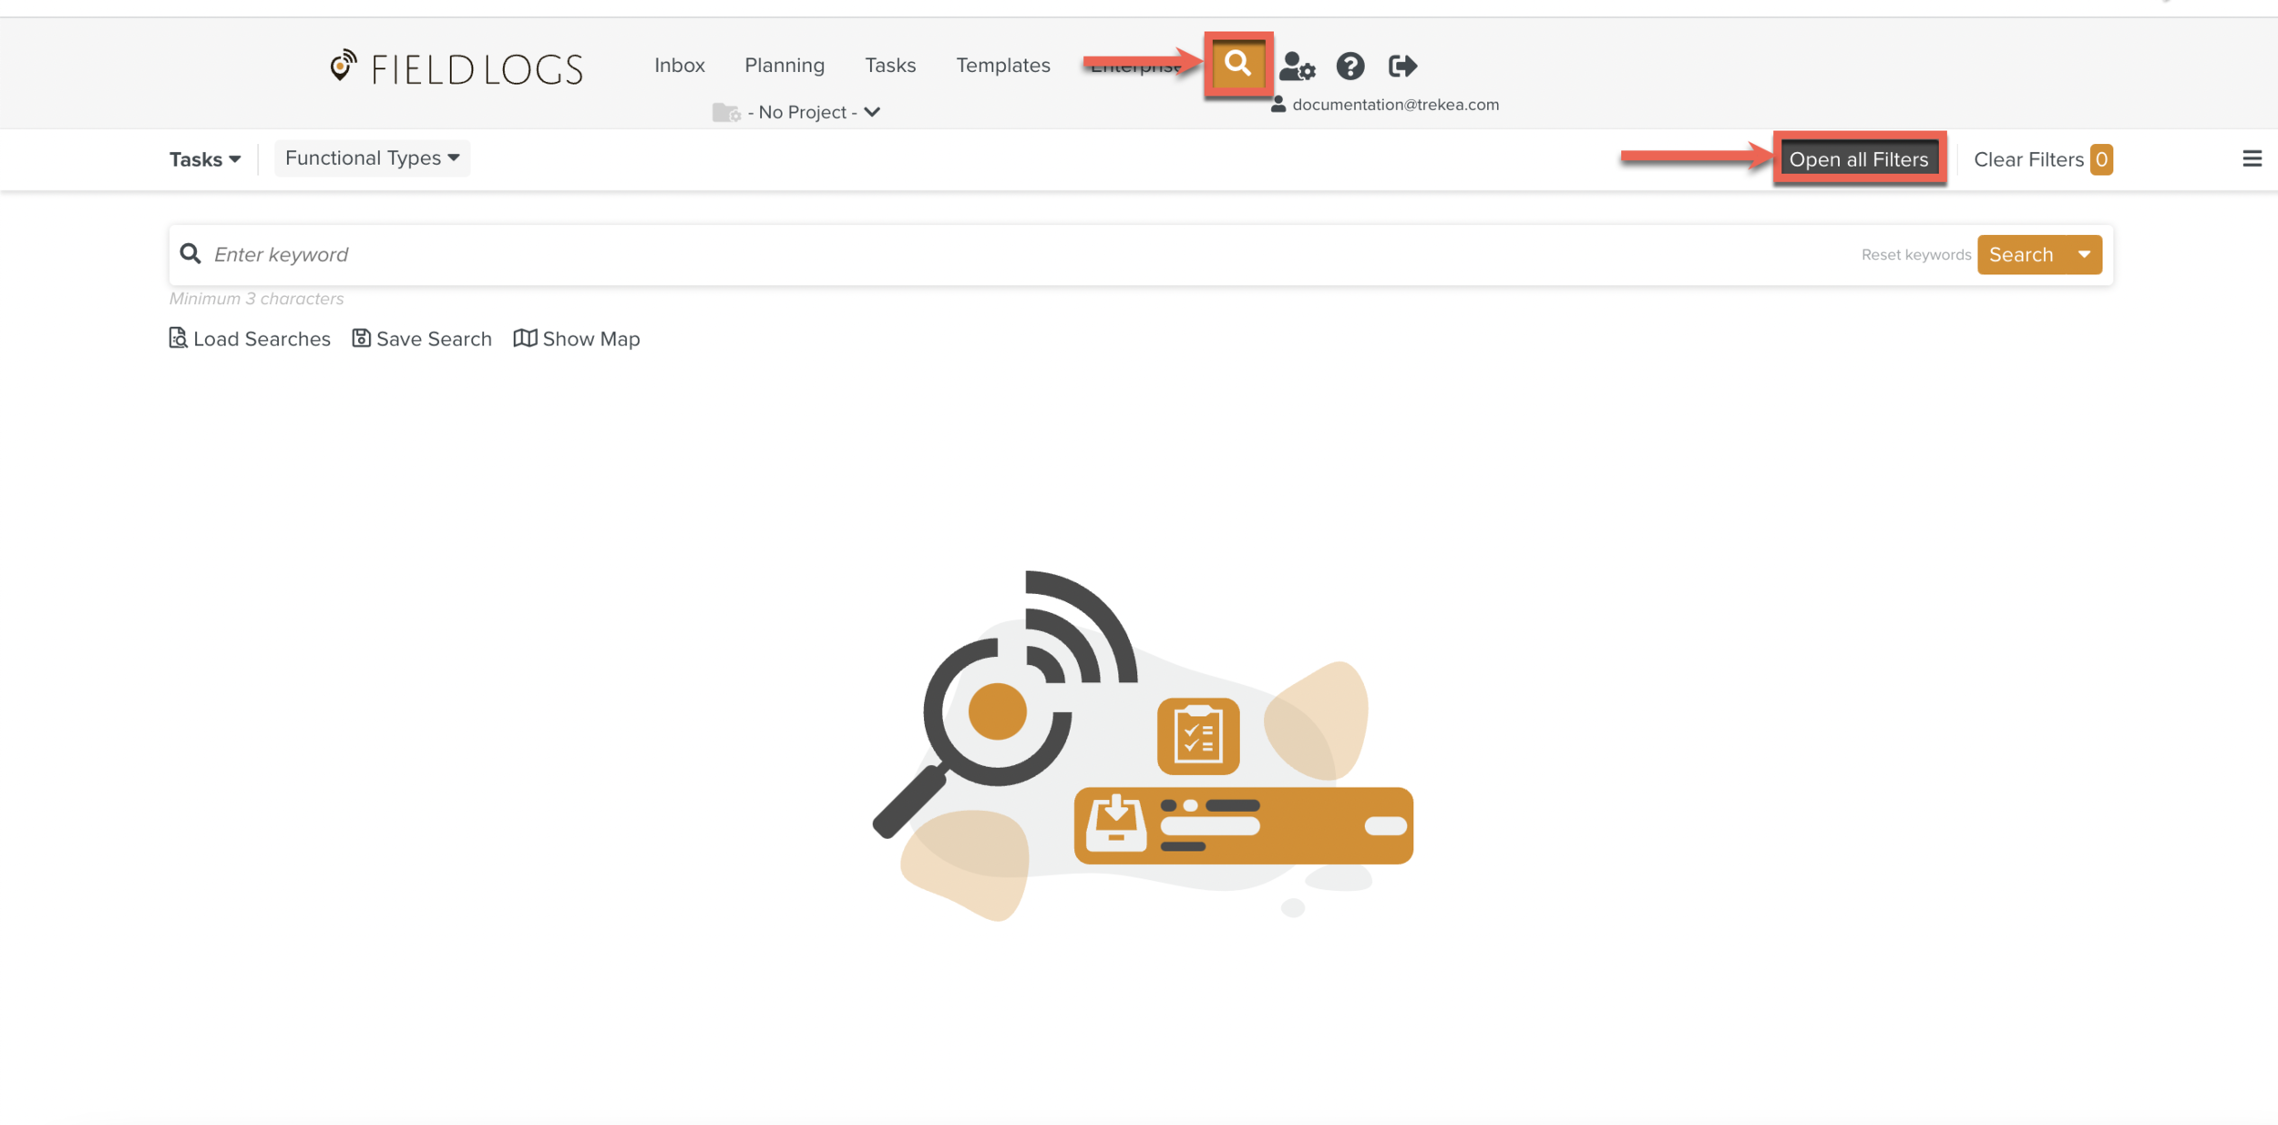The width and height of the screenshot is (2278, 1125).
Task: Click the Save Search disk icon
Action: coord(362,338)
